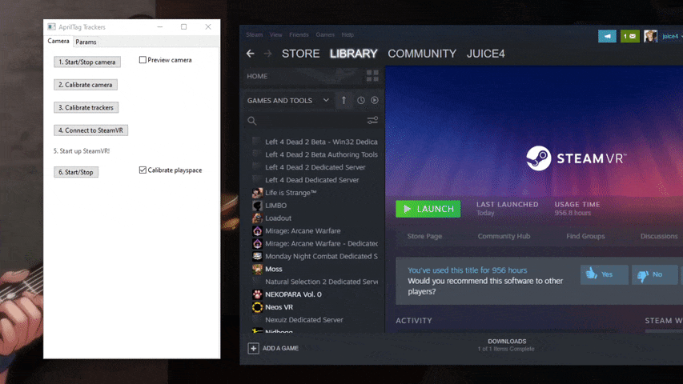Click the SteamVR logo banner
Image resolution: width=683 pixels, height=384 pixels.
tap(576, 158)
